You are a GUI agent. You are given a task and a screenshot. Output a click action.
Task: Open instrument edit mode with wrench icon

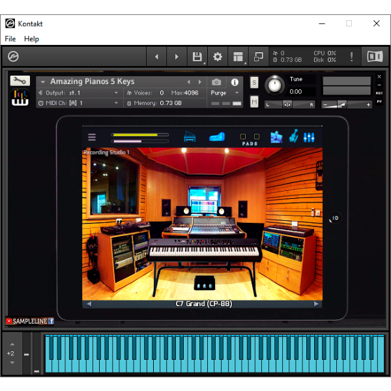[x=20, y=81]
